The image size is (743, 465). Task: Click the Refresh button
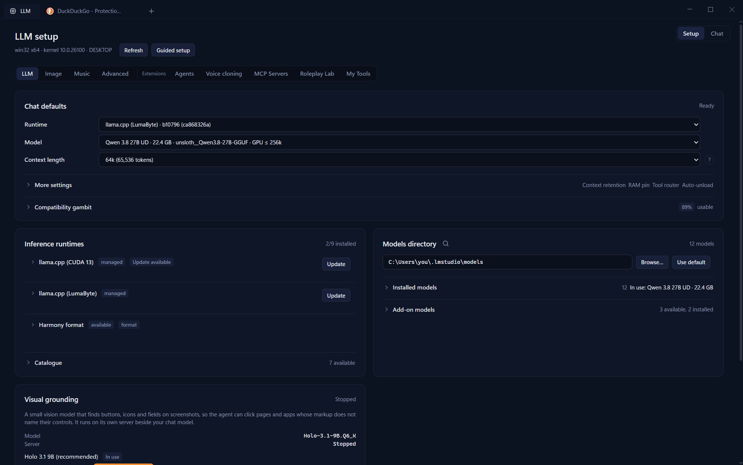tap(134, 50)
